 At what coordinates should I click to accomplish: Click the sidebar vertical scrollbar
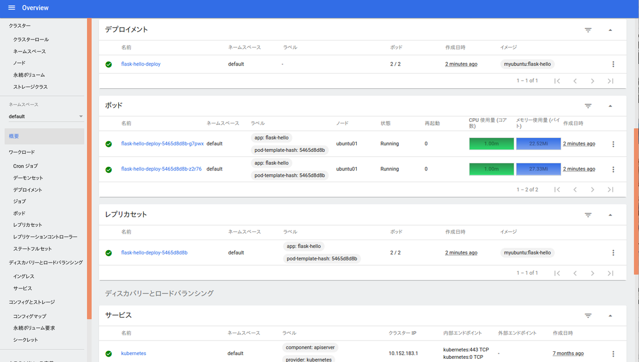(x=89, y=168)
